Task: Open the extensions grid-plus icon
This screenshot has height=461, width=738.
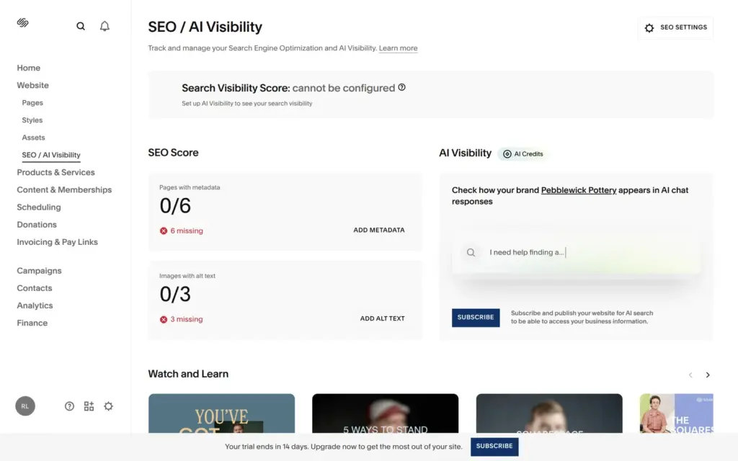Action: (89, 406)
